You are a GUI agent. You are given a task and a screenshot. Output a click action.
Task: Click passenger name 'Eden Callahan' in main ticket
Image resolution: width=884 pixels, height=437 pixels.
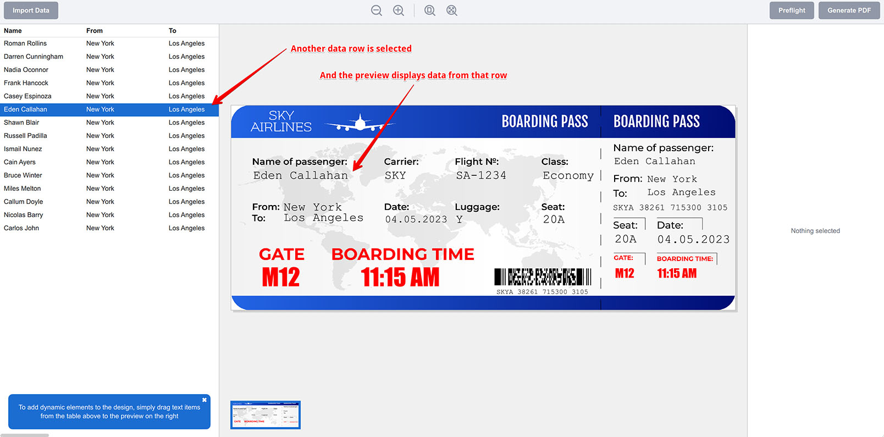300,175
